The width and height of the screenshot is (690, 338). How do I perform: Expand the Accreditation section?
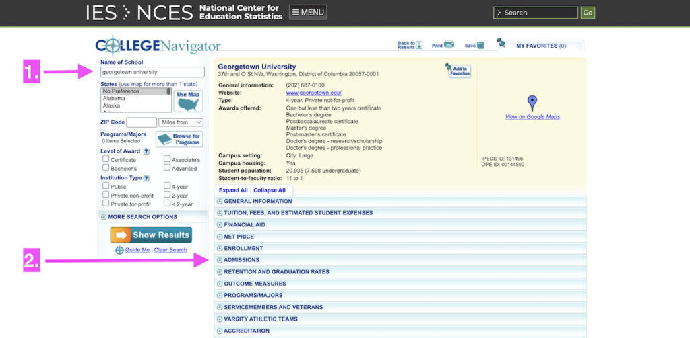(x=400, y=331)
